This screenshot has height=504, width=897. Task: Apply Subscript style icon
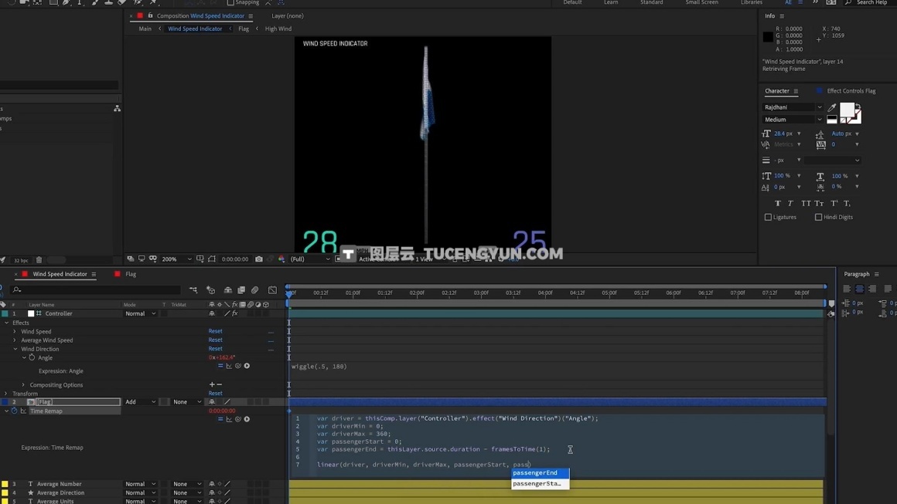click(x=848, y=203)
